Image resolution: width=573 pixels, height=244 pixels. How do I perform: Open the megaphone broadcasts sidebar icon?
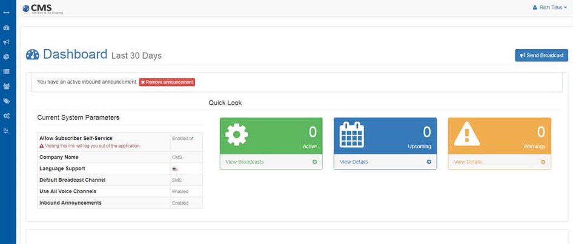(6, 42)
